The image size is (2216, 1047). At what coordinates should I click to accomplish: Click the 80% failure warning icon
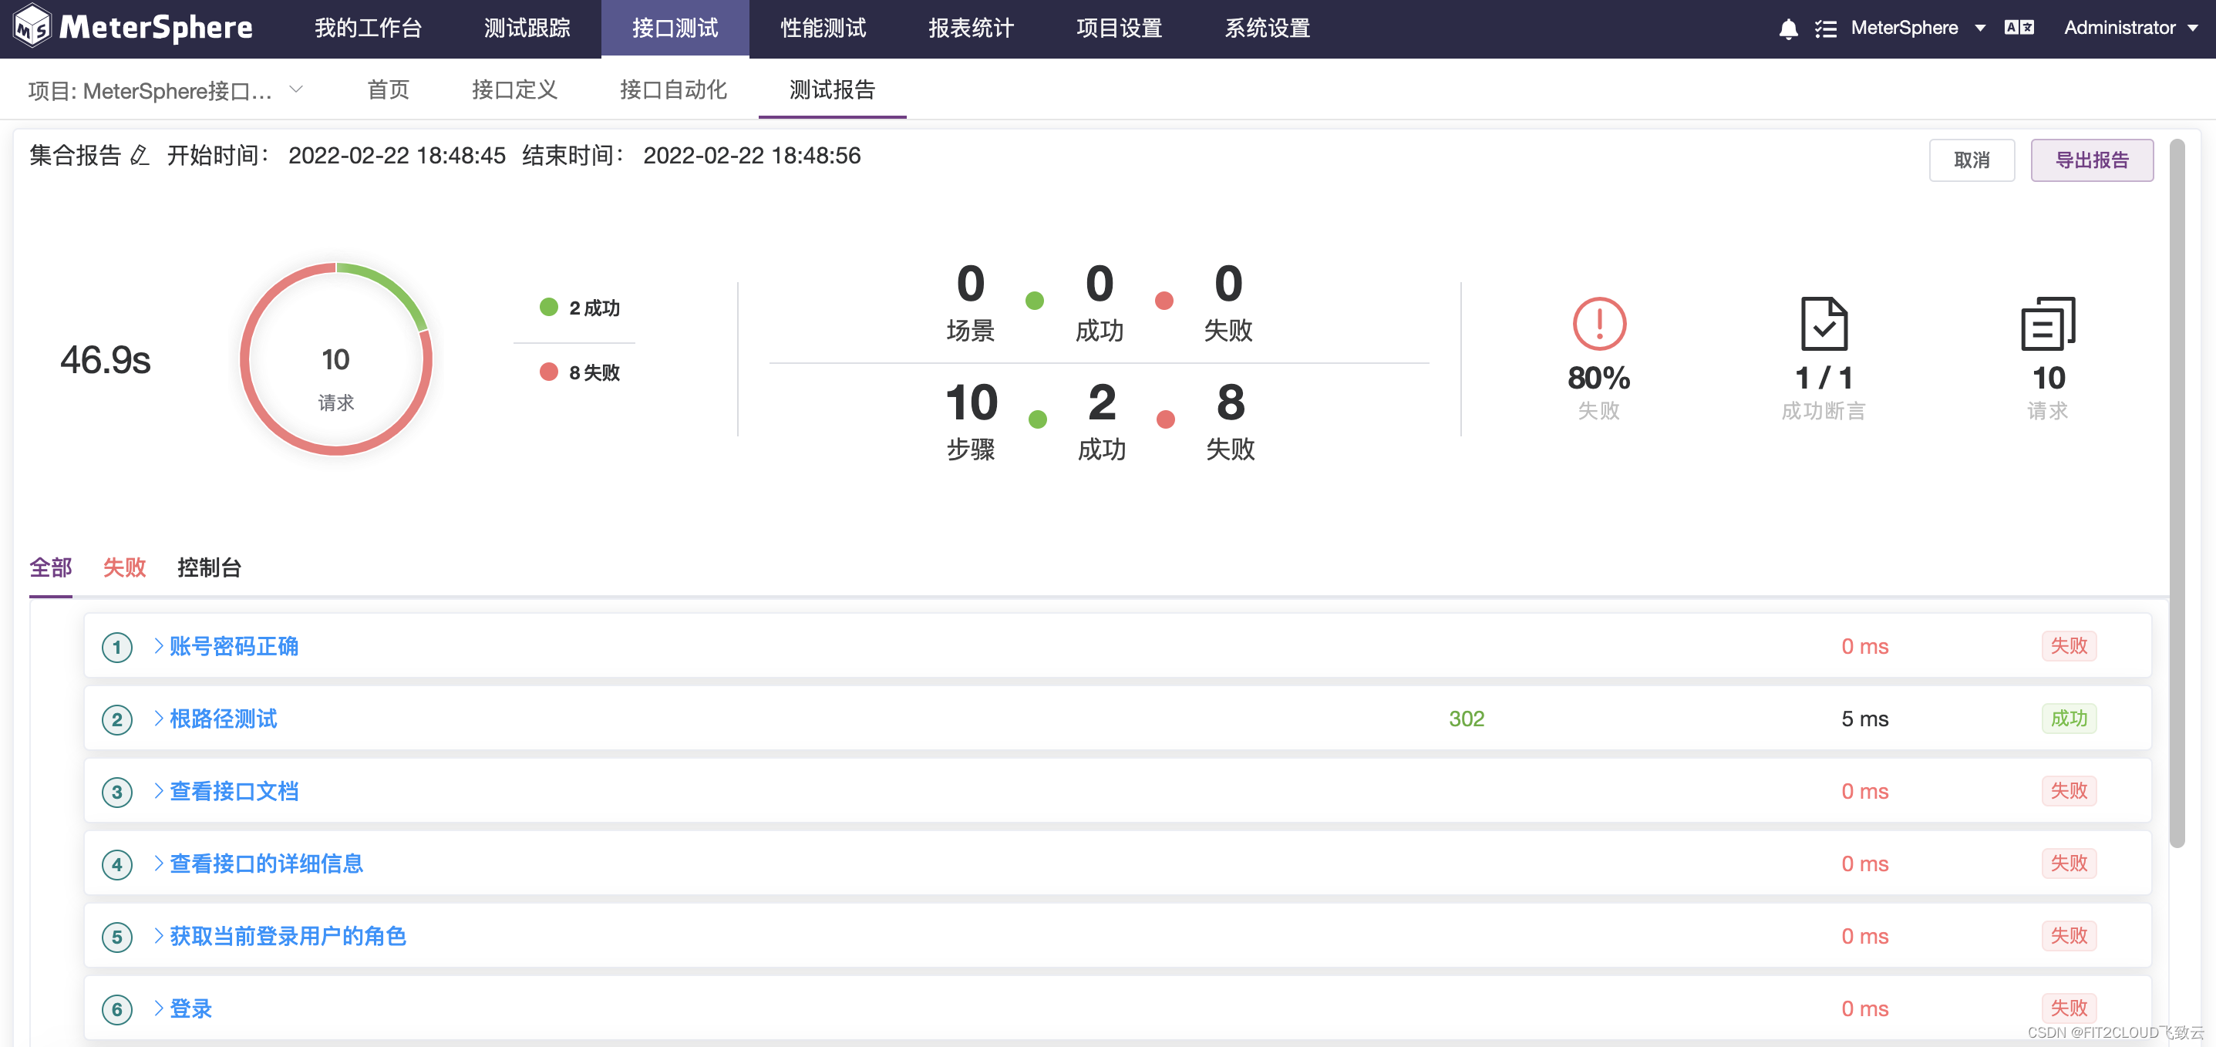[1598, 324]
